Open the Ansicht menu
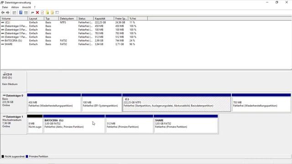Screen dimensions: 292x164 [x=26, y=7]
